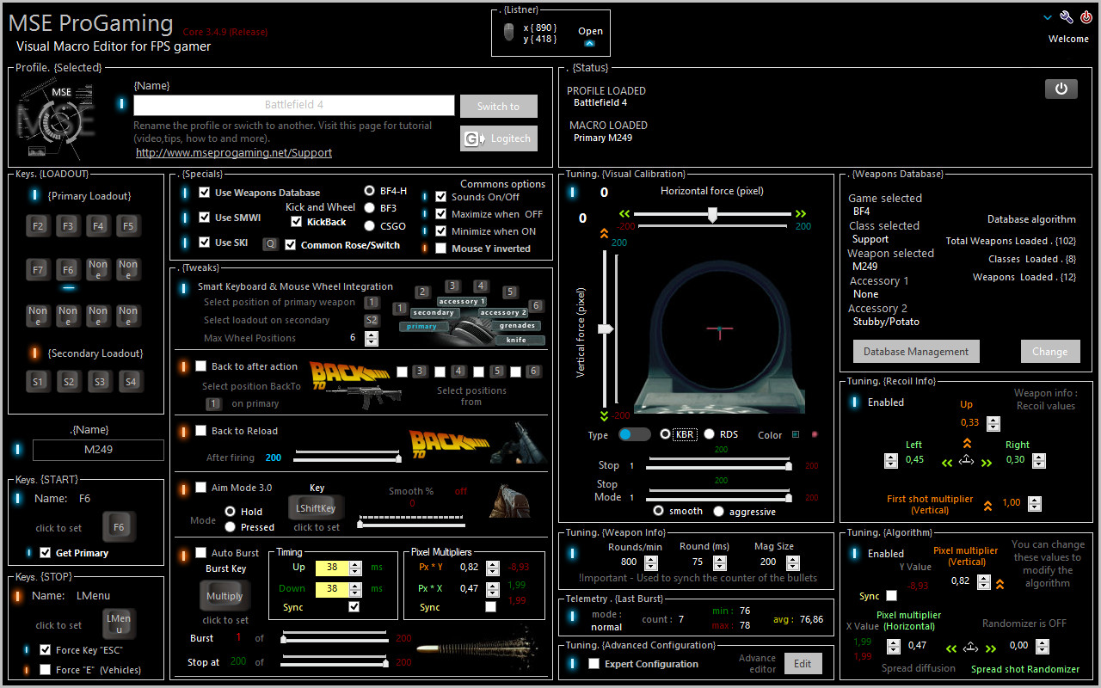Screen dimensions: 1101x688
Task: Adjust the Round (ms) 75 stepper
Action: [x=721, y=562]
